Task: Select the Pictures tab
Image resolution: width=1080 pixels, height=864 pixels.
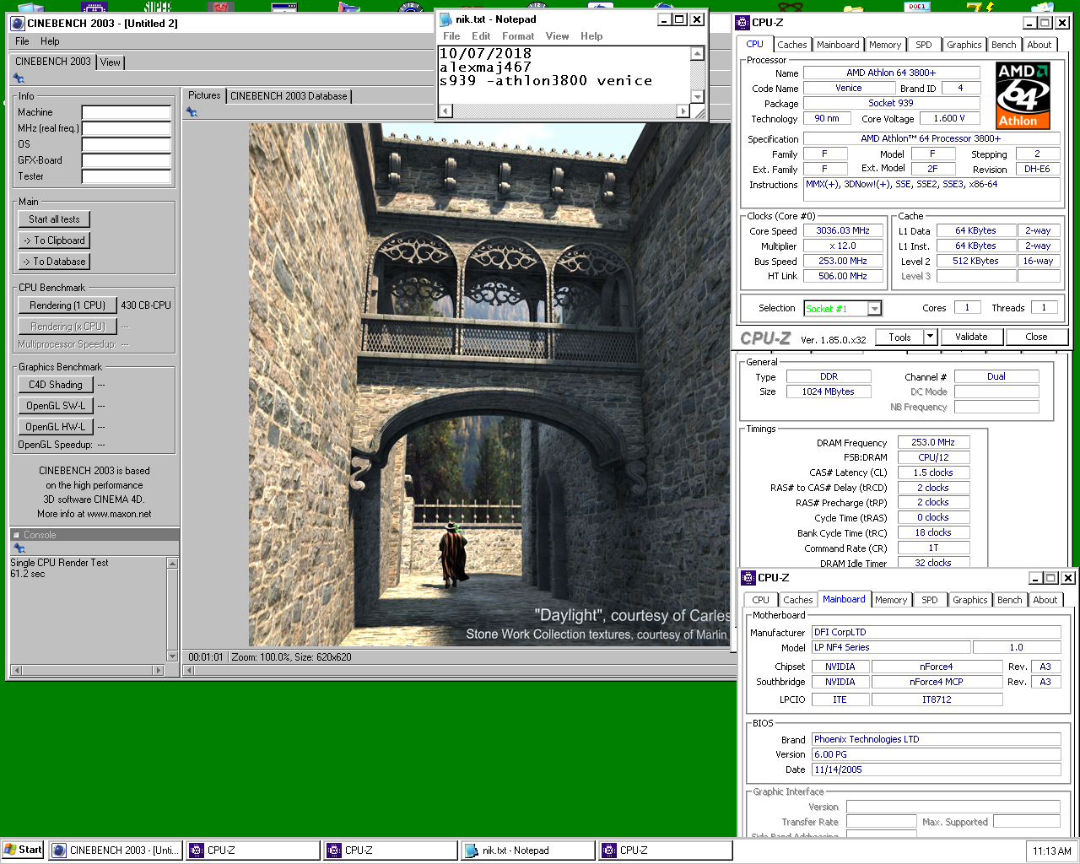Action: point(204,95)
